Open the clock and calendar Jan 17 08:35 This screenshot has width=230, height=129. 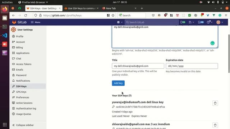(x=120, y=2)
